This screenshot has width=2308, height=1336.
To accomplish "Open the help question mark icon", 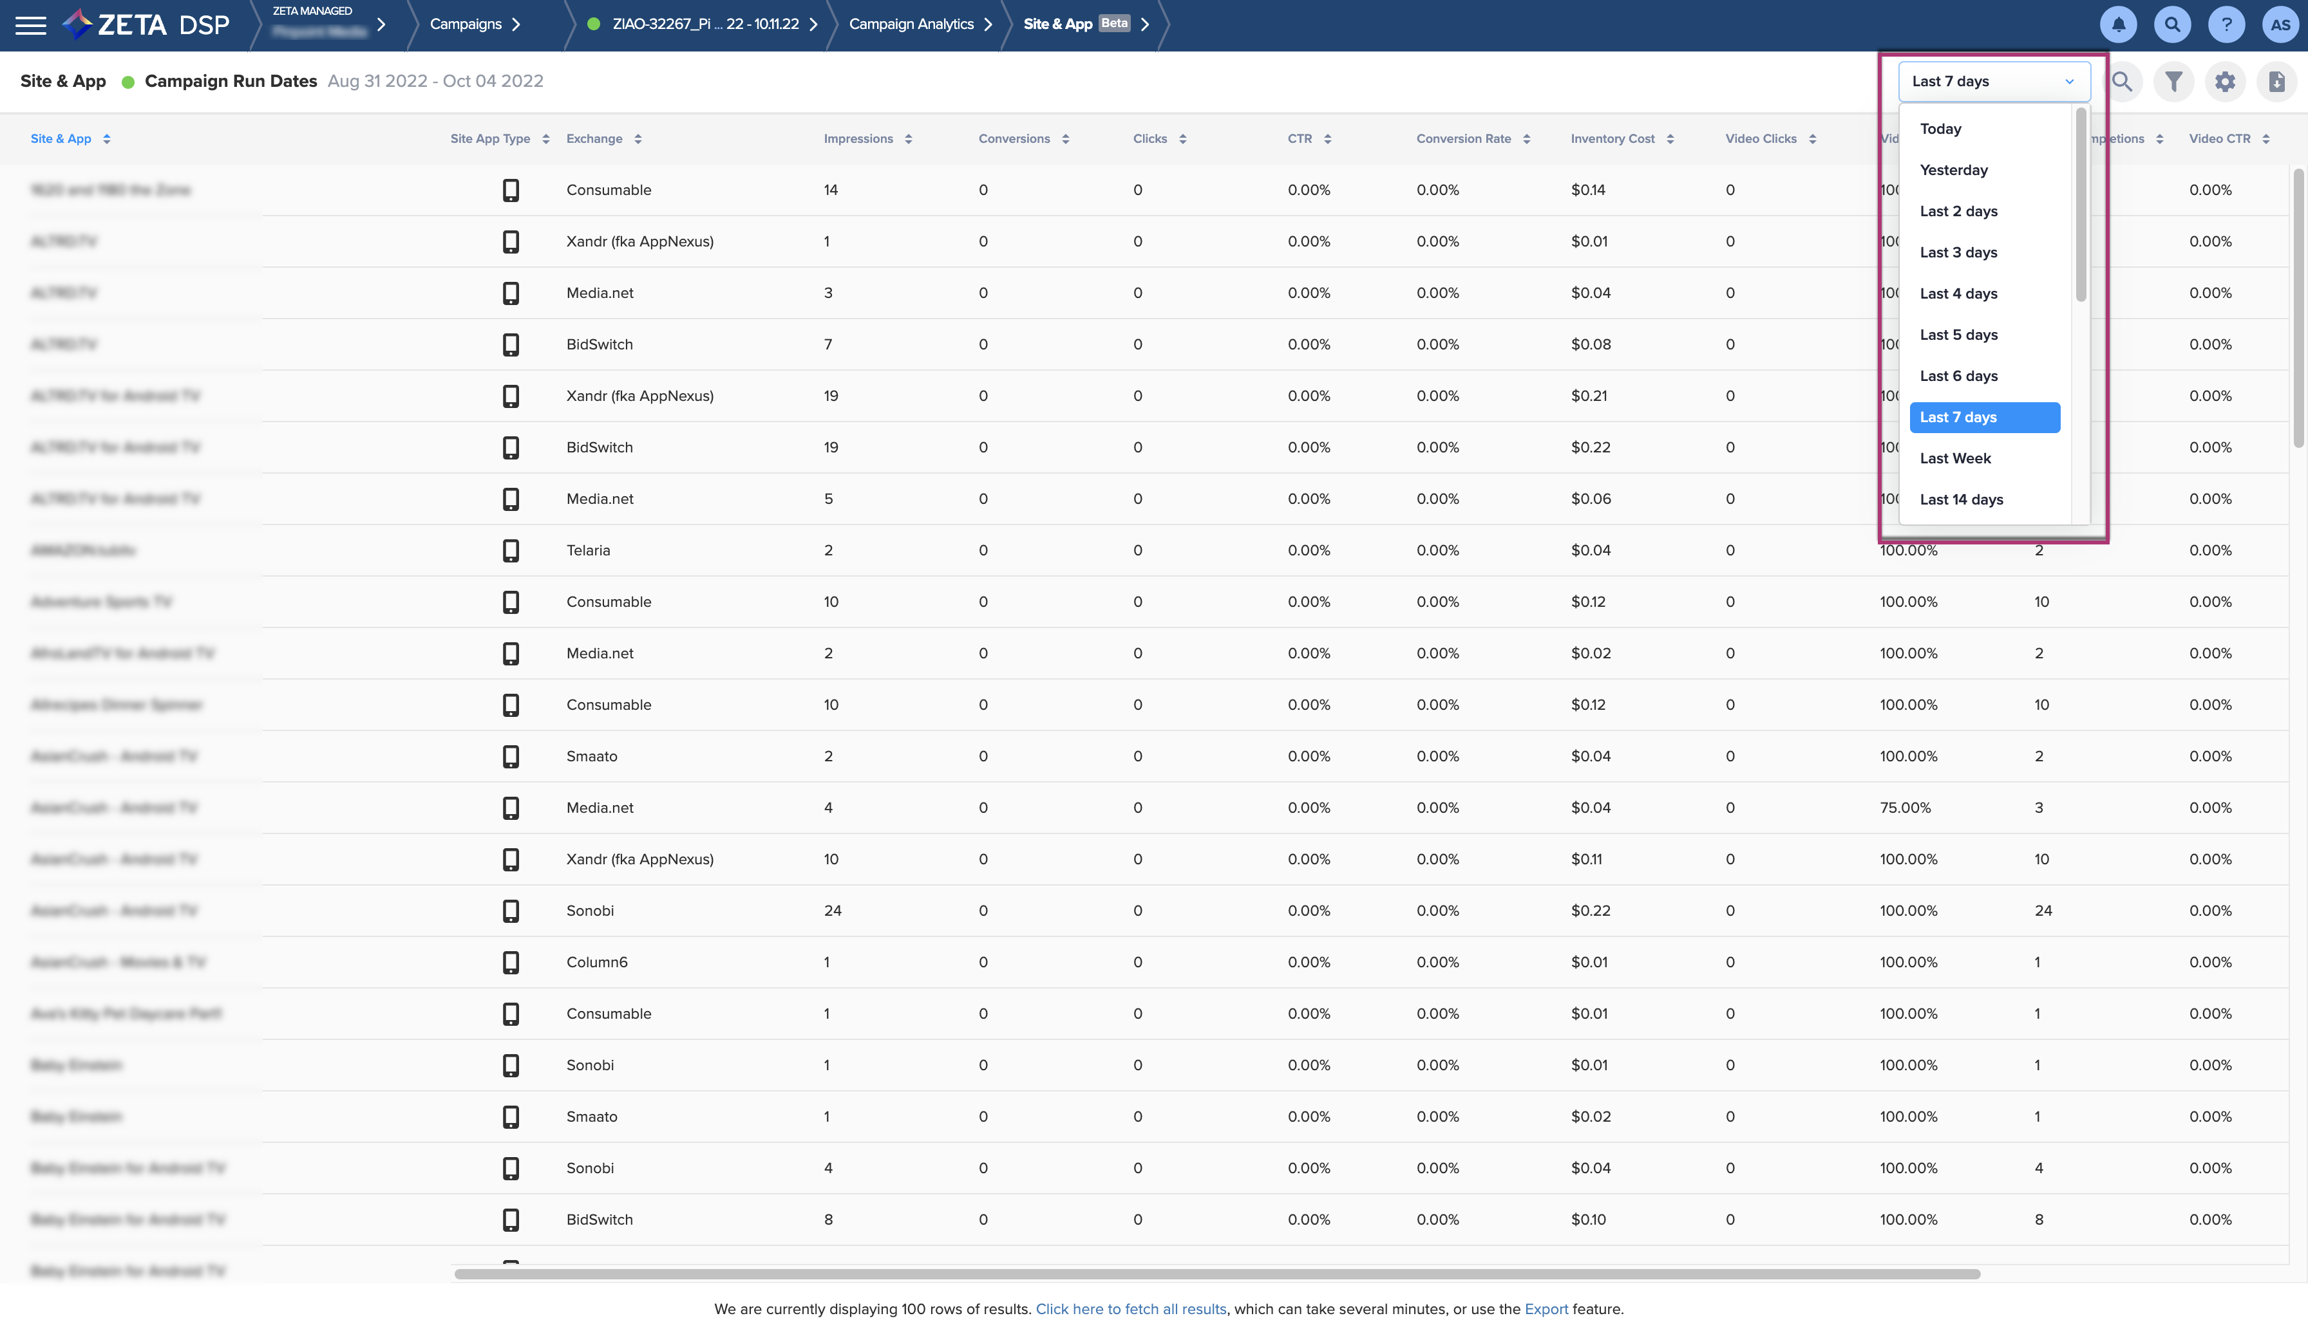I will [2226, 24].
